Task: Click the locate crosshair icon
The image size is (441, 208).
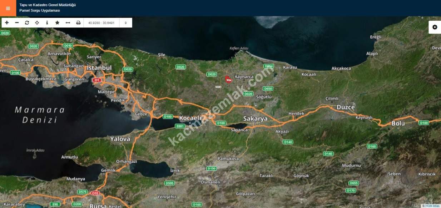Action: pos(37,22)
